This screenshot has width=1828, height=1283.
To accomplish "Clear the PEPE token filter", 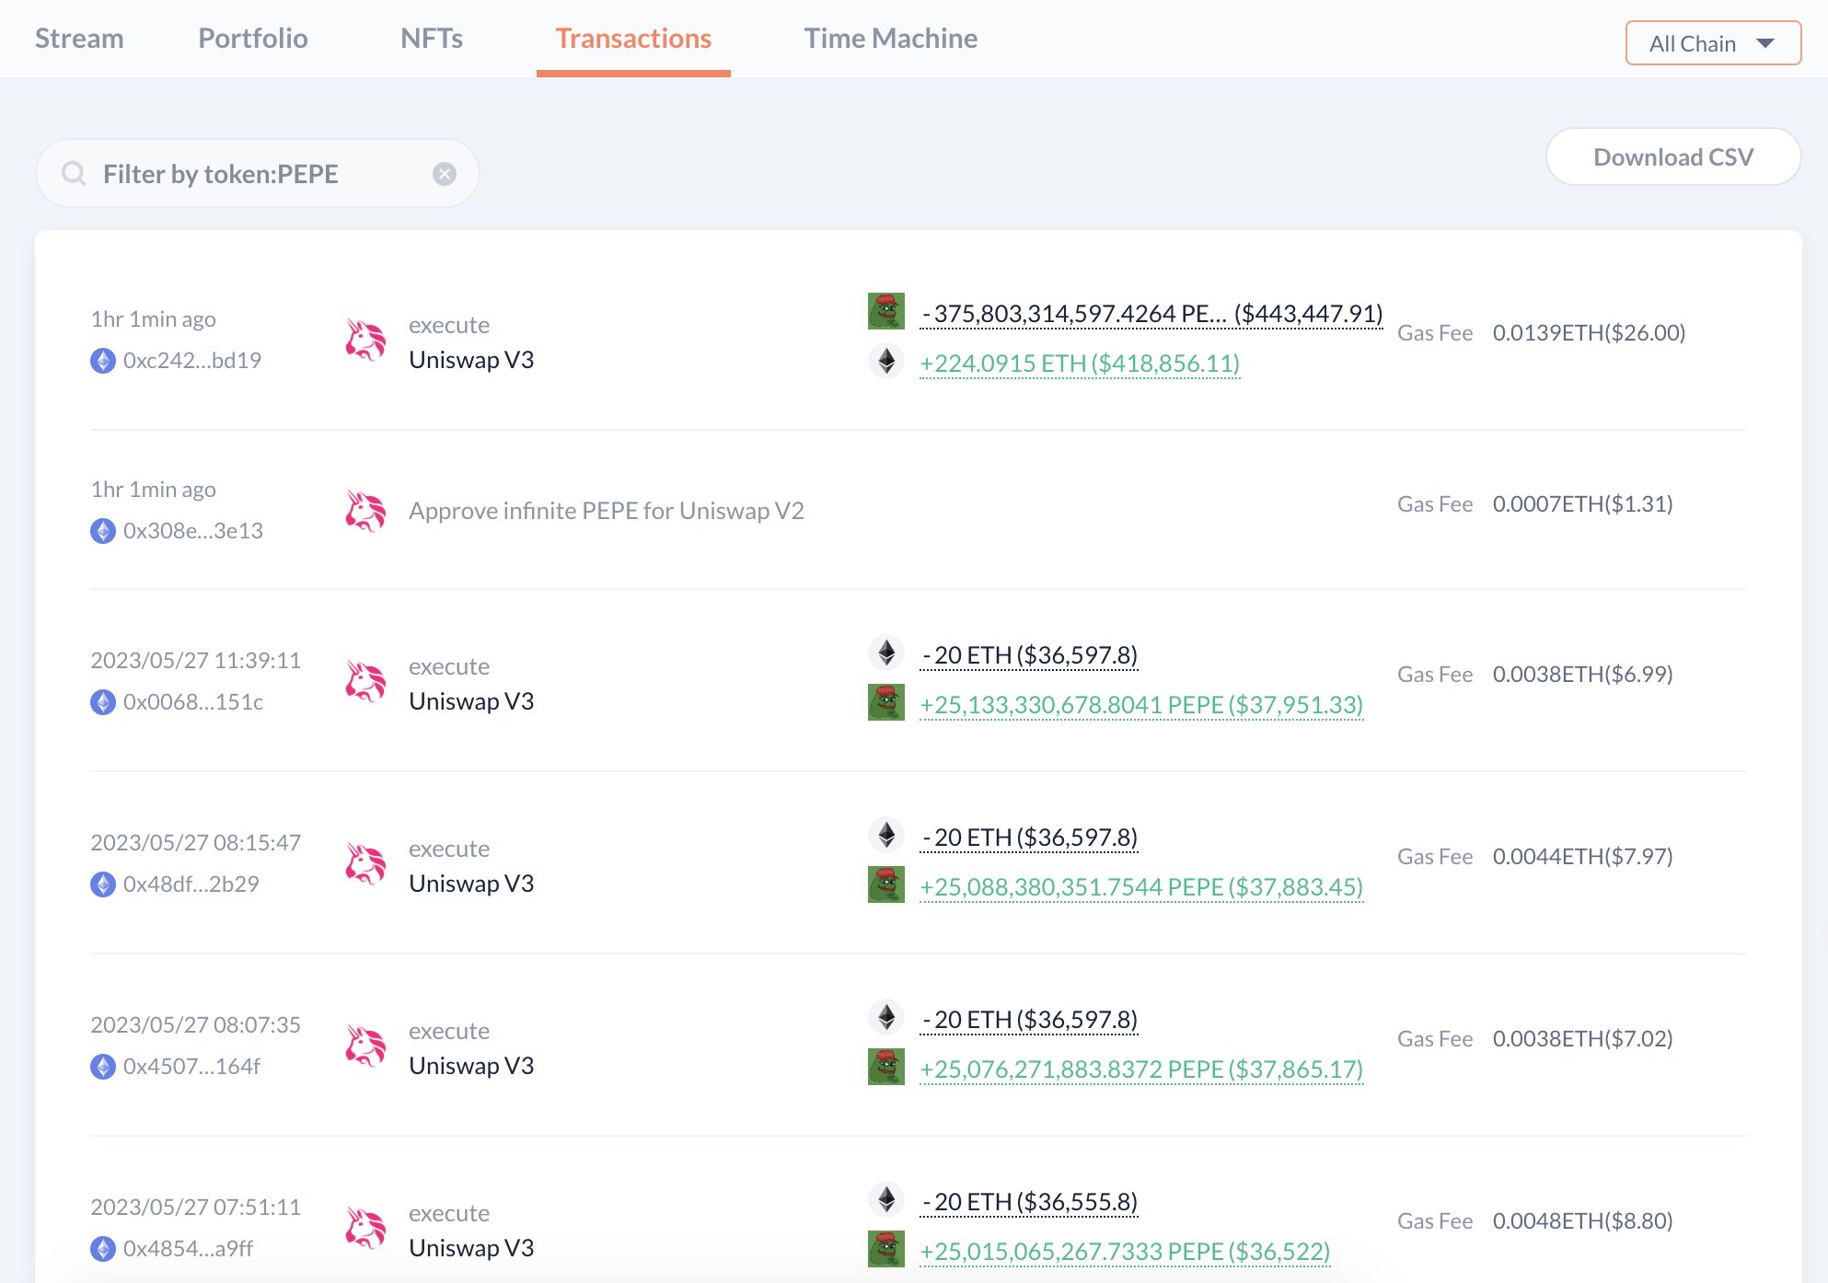I will point(445,174).
